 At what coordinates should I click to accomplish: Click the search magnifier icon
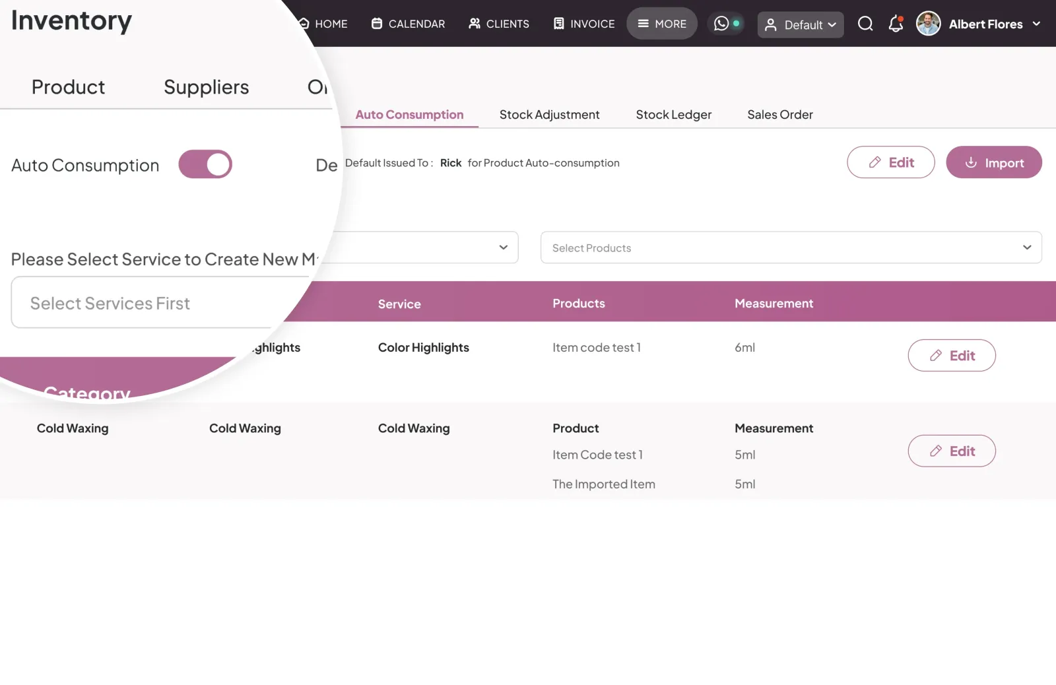865,24
